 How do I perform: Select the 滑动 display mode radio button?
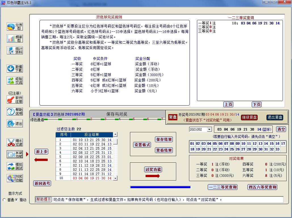click(16, 200)
